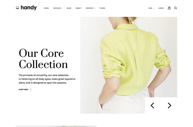
Task: Go to previous slide with left arrow
Action: point(152,106)
